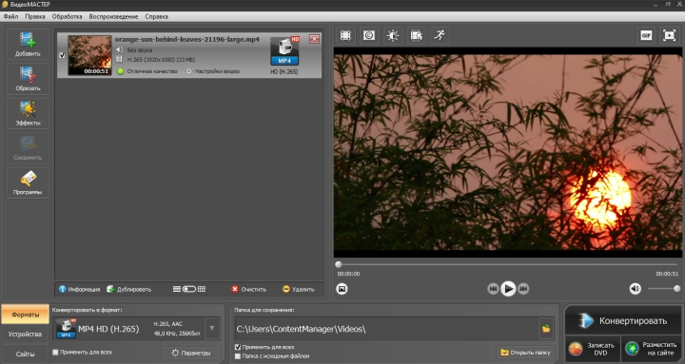Image resolution: width=685 pixels, height=364 pixels.
Task: Switch preview to fullscreen mode icon
Action: (x=669, y=35)
